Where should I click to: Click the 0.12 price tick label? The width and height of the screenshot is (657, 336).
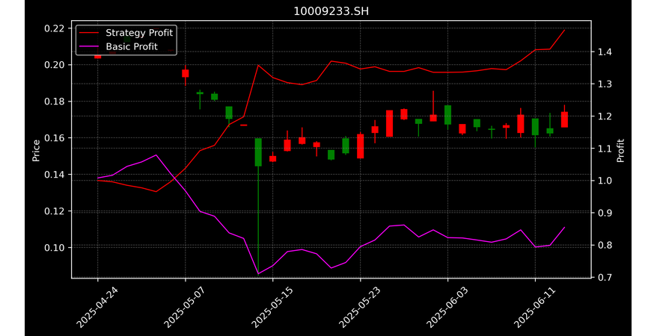55,211
